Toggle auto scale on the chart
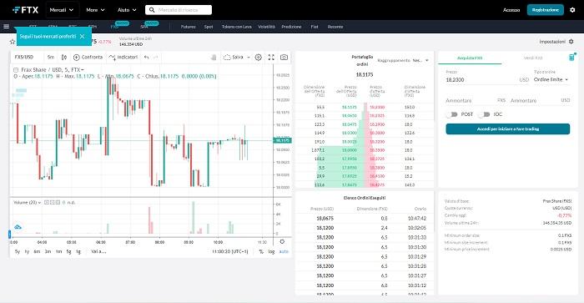 pos(284,251)
